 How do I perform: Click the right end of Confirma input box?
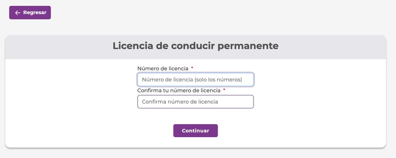(247, 102)
